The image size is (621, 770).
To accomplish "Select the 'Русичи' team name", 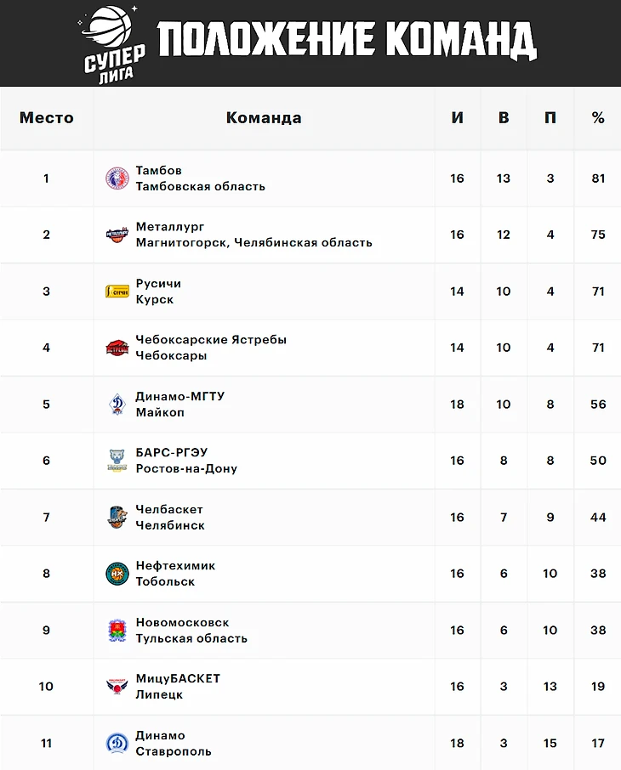I will pos(158,283).
